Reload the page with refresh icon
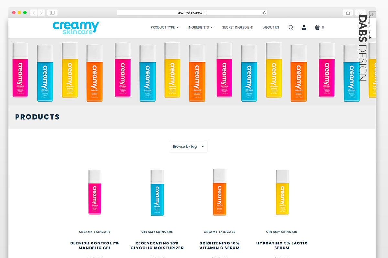The image size is (388, 258). coord(264,13)
